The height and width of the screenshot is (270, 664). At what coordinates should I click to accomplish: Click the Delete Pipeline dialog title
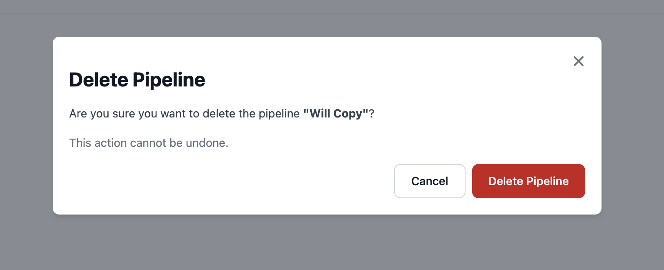(137, 80)
